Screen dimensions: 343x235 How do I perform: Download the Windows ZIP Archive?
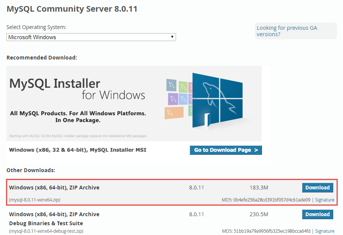pyautogui.click(x=317, y=188)
